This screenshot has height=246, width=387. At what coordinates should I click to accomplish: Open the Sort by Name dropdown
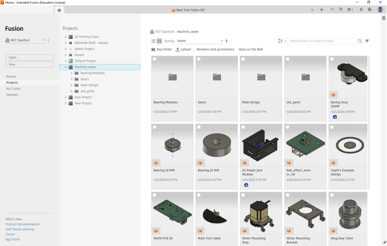pos(200,41)
